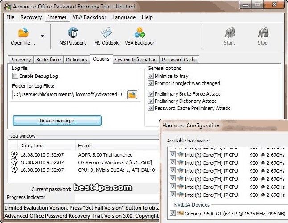Viewport: 288px width, 223px height.
Task: Toggle Minimize to tray option
Action: click(151, 76)
